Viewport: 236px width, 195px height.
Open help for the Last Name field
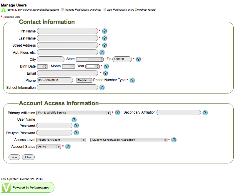104,38
